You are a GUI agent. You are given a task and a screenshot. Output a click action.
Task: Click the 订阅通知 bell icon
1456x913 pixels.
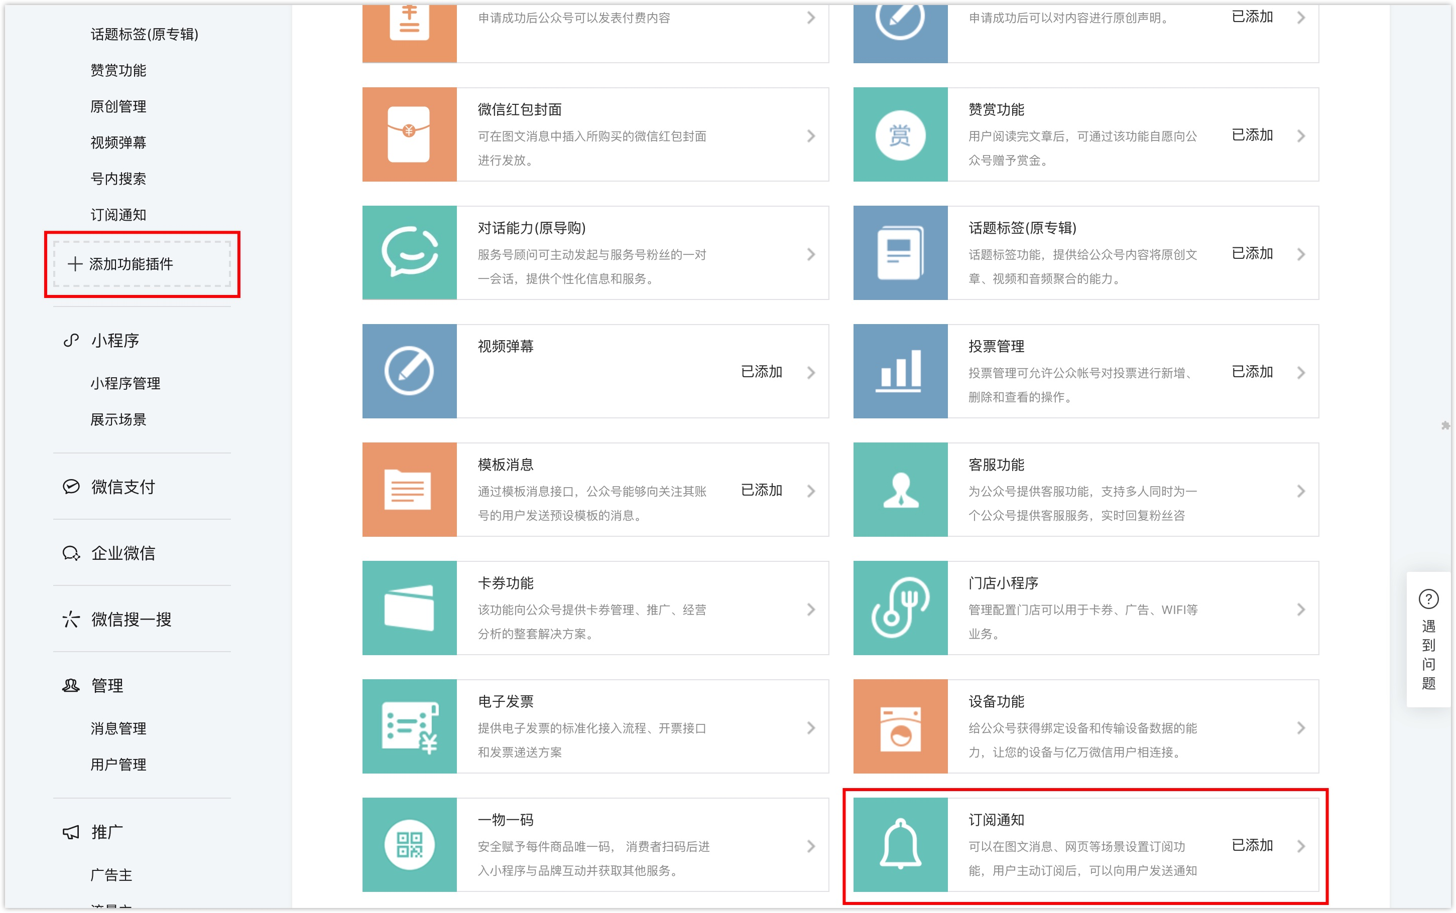pos(900,844)
